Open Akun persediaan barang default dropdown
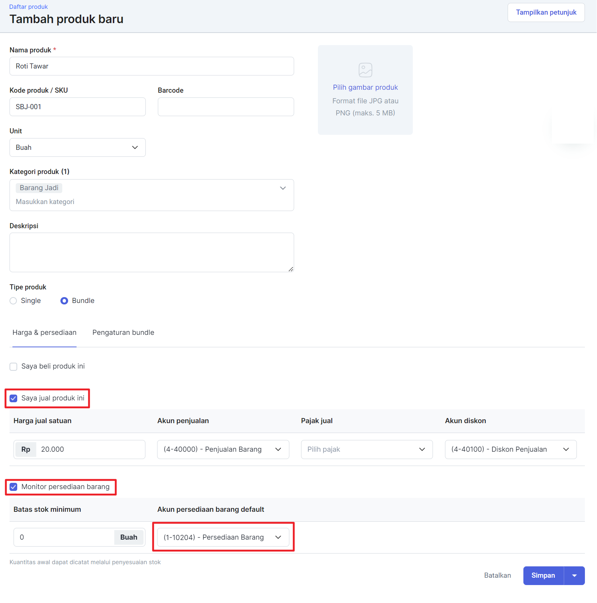The height and width of the screenshot is (603, 597). tap(223, 537)
